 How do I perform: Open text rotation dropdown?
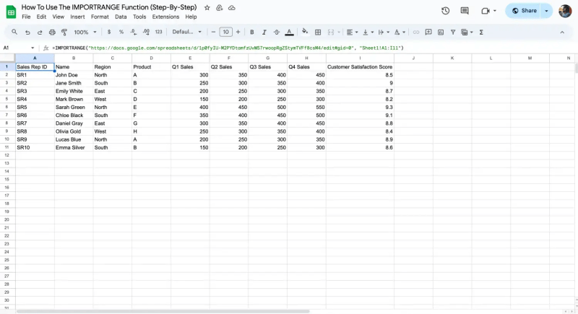click(400, 32)
